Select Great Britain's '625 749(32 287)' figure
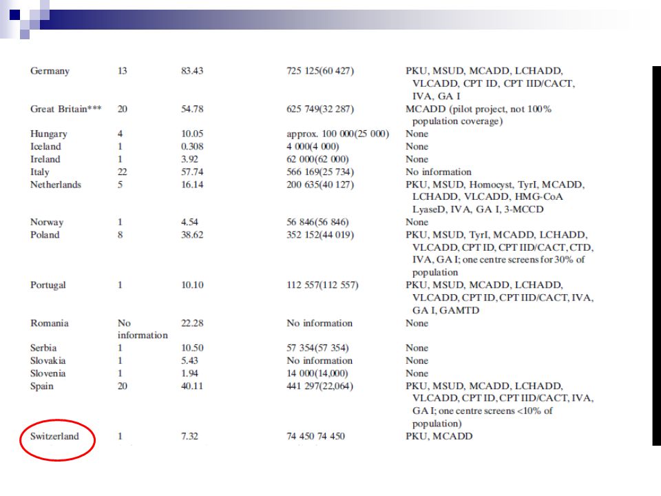Image resolution: width=661 pixels, height=496 pixels. pyautogui.click(x=320, y=109)
